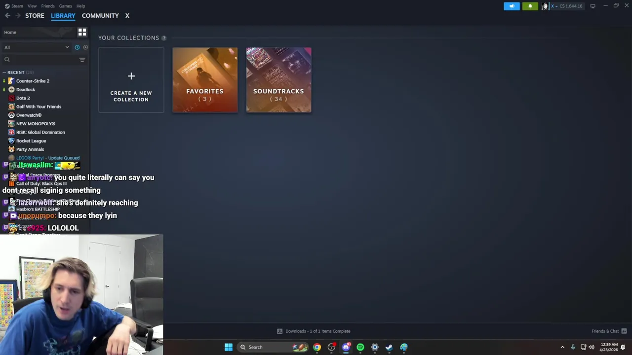Open the SOUNDTRACKS collection
This screenshot has height=355, width=632.
[278, 80]
